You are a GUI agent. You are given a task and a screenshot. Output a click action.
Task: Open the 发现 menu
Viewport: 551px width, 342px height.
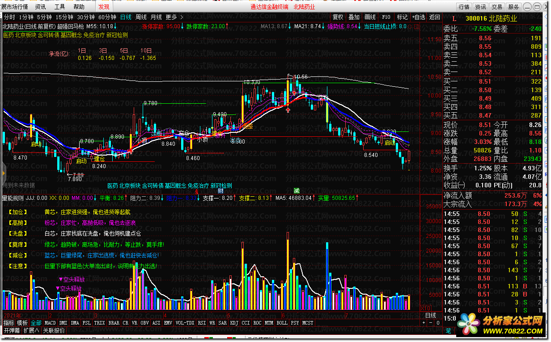104,7
